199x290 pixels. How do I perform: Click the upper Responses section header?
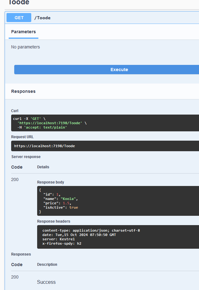pyautogui.click(x=23, y=91)
